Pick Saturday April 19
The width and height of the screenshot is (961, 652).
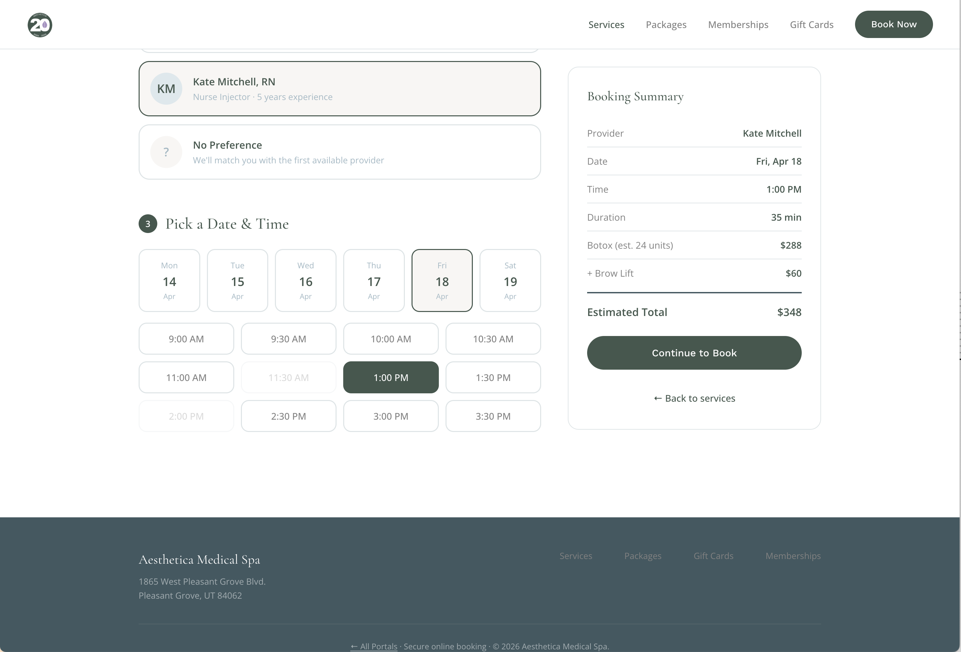click(x=510, y=280)
